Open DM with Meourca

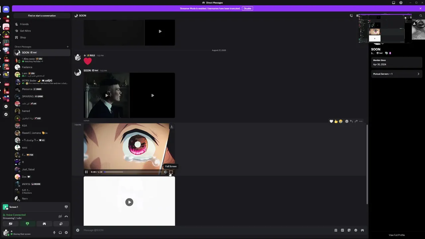(42, 89)
